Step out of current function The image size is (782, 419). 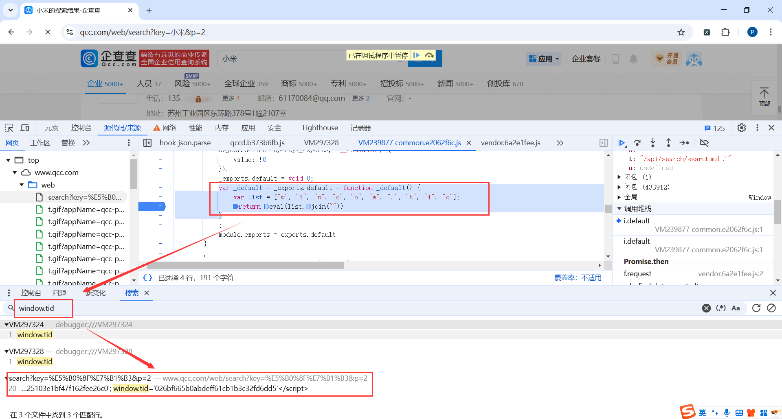coord(668,143)
